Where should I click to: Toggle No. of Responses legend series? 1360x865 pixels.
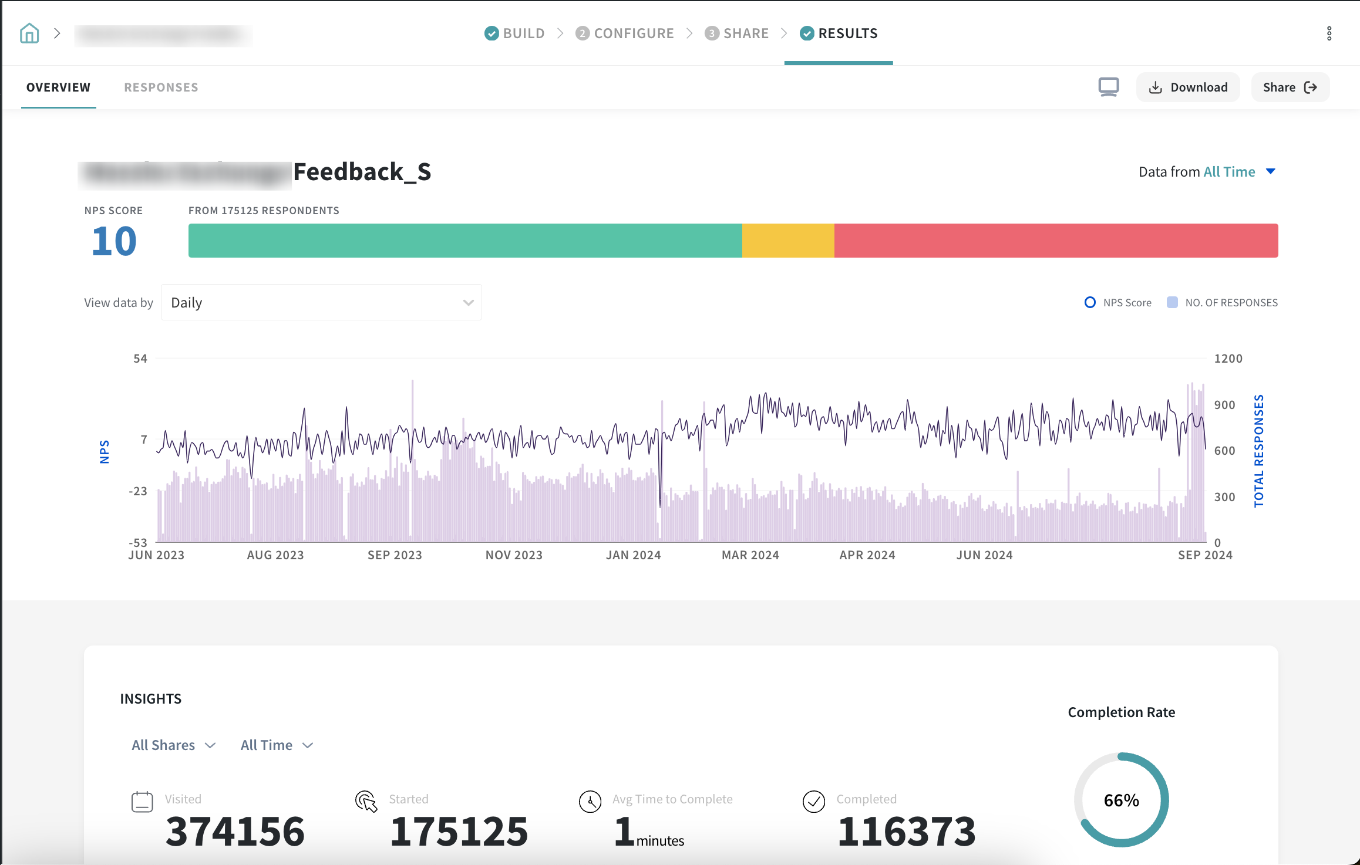1222,303
